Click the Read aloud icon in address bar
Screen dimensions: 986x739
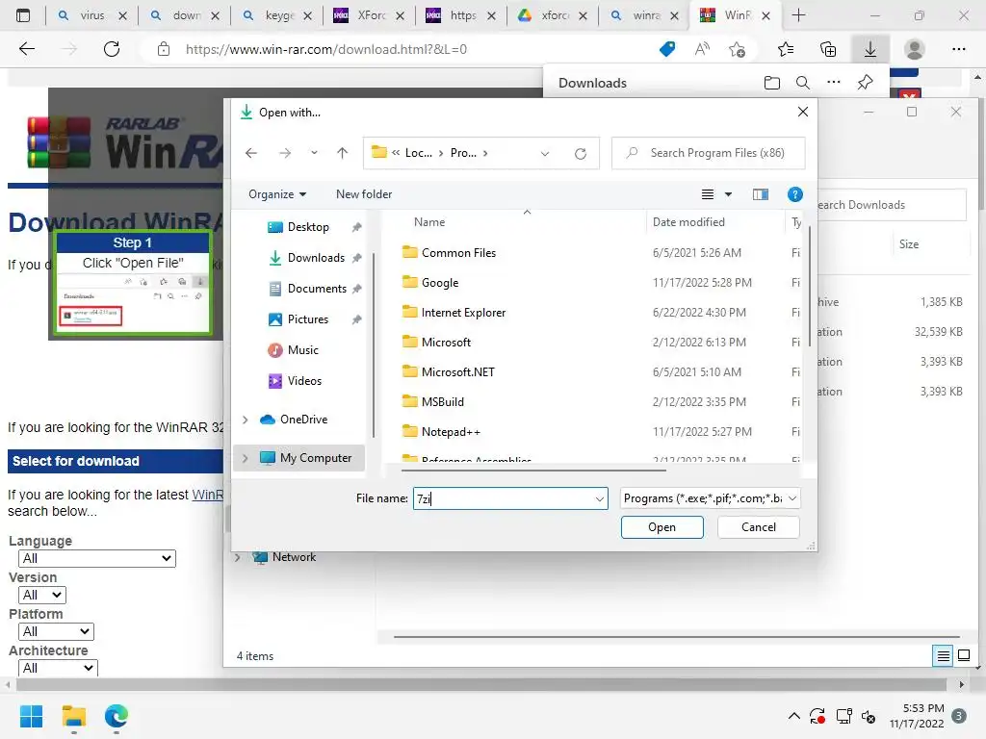click(x=702, y=49)
